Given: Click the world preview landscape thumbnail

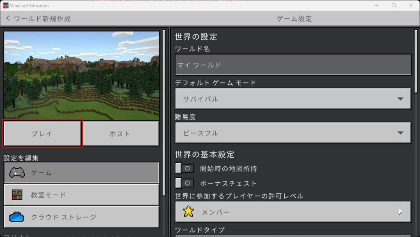Looking at the screenshot, I should coord(81,76).
